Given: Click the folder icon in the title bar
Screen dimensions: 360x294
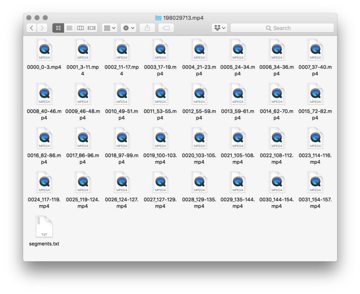Looking at the screenshot, I should 158,18.
